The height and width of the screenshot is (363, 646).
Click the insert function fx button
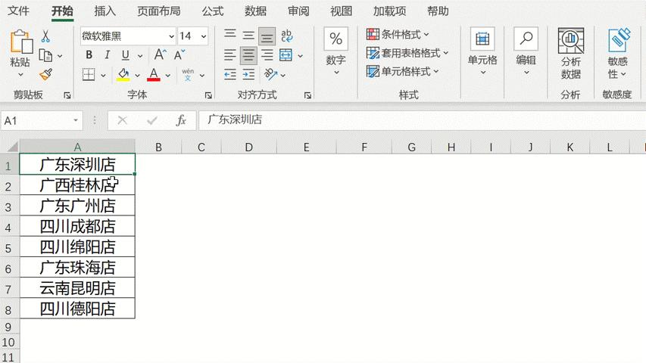(181, 120)
